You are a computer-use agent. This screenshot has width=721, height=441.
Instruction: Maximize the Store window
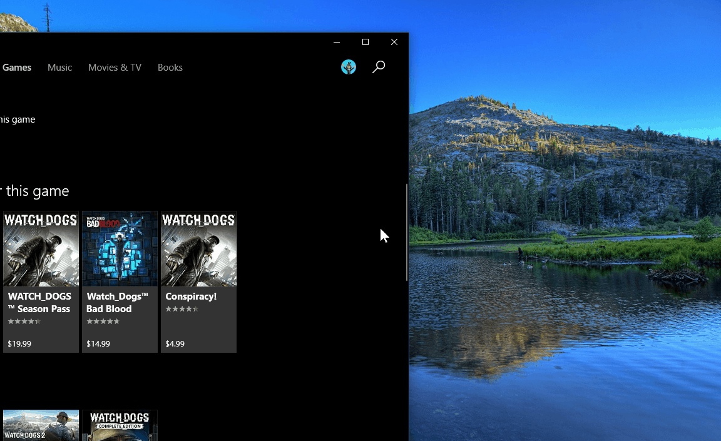pyautogui.click(x=366, y=42)
